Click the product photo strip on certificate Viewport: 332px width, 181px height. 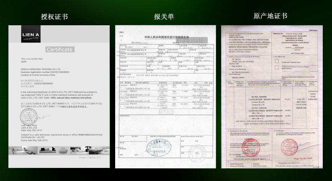pos(59,150)
